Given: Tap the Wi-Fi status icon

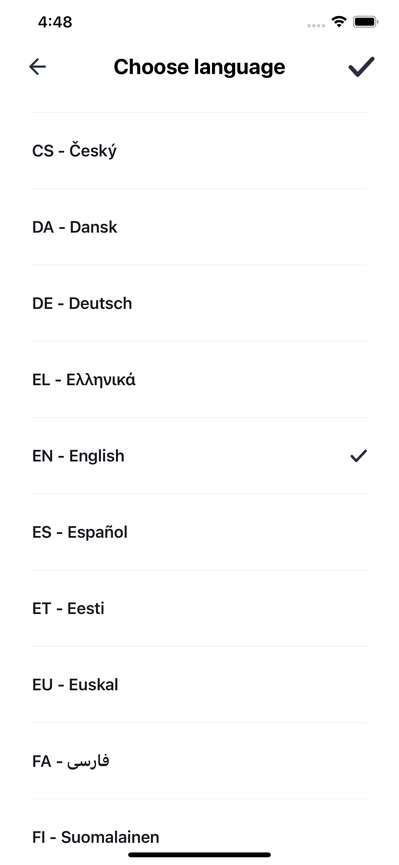Looking at the screenshot, I should (339, 22).
